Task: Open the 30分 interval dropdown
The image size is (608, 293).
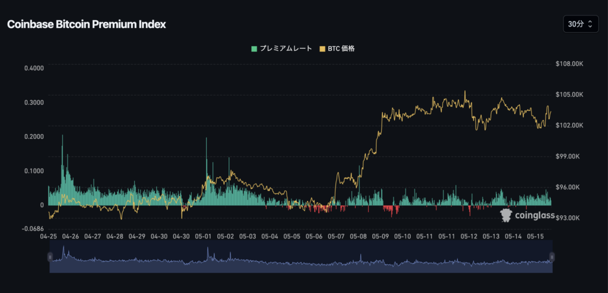Action: tap(581, 24)
